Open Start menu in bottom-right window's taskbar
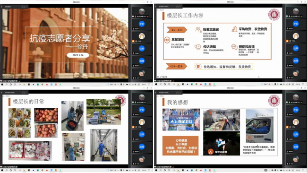 (x=156, y=170)
